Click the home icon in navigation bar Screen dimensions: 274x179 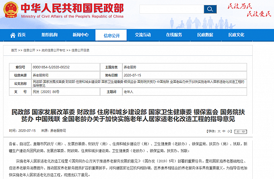tap(13, 35)
